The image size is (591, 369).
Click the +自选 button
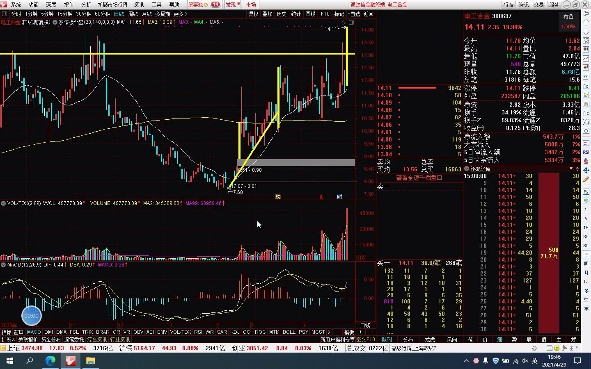354,14
